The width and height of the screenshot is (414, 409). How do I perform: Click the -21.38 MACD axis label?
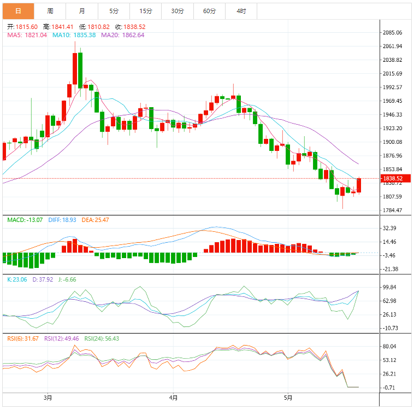(x=390, y=269)
